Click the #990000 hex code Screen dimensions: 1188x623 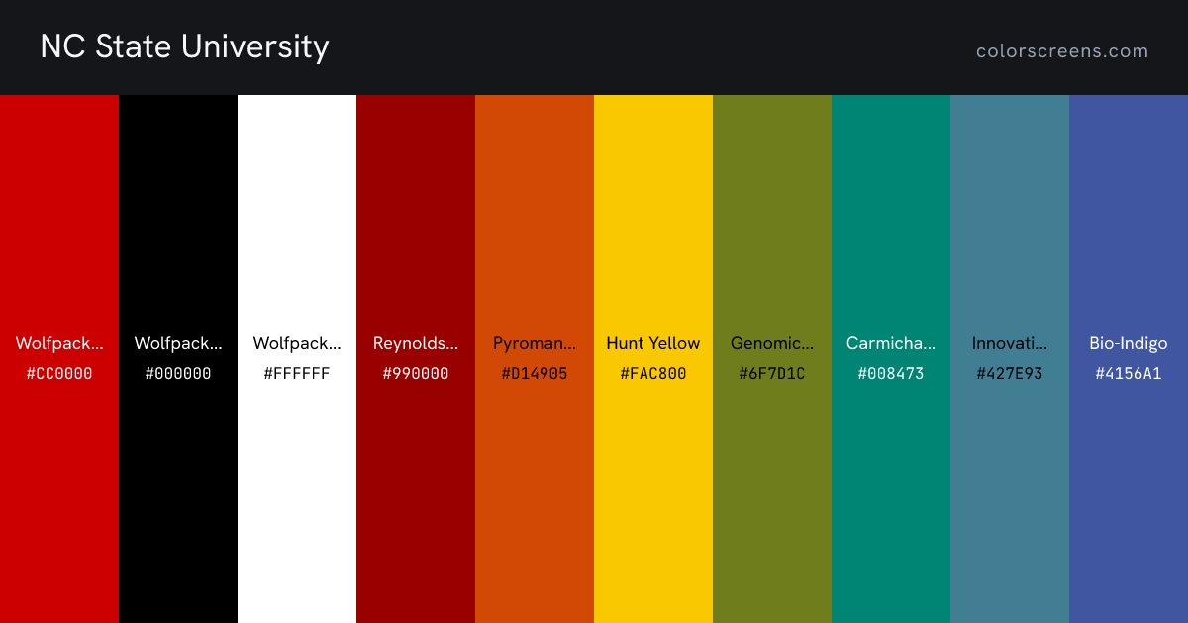click(x=416, y=374)
